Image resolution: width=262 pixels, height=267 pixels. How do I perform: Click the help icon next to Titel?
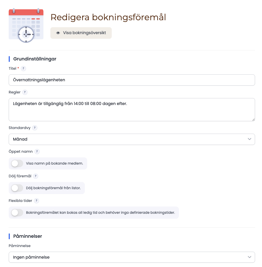tap(23, 69)
